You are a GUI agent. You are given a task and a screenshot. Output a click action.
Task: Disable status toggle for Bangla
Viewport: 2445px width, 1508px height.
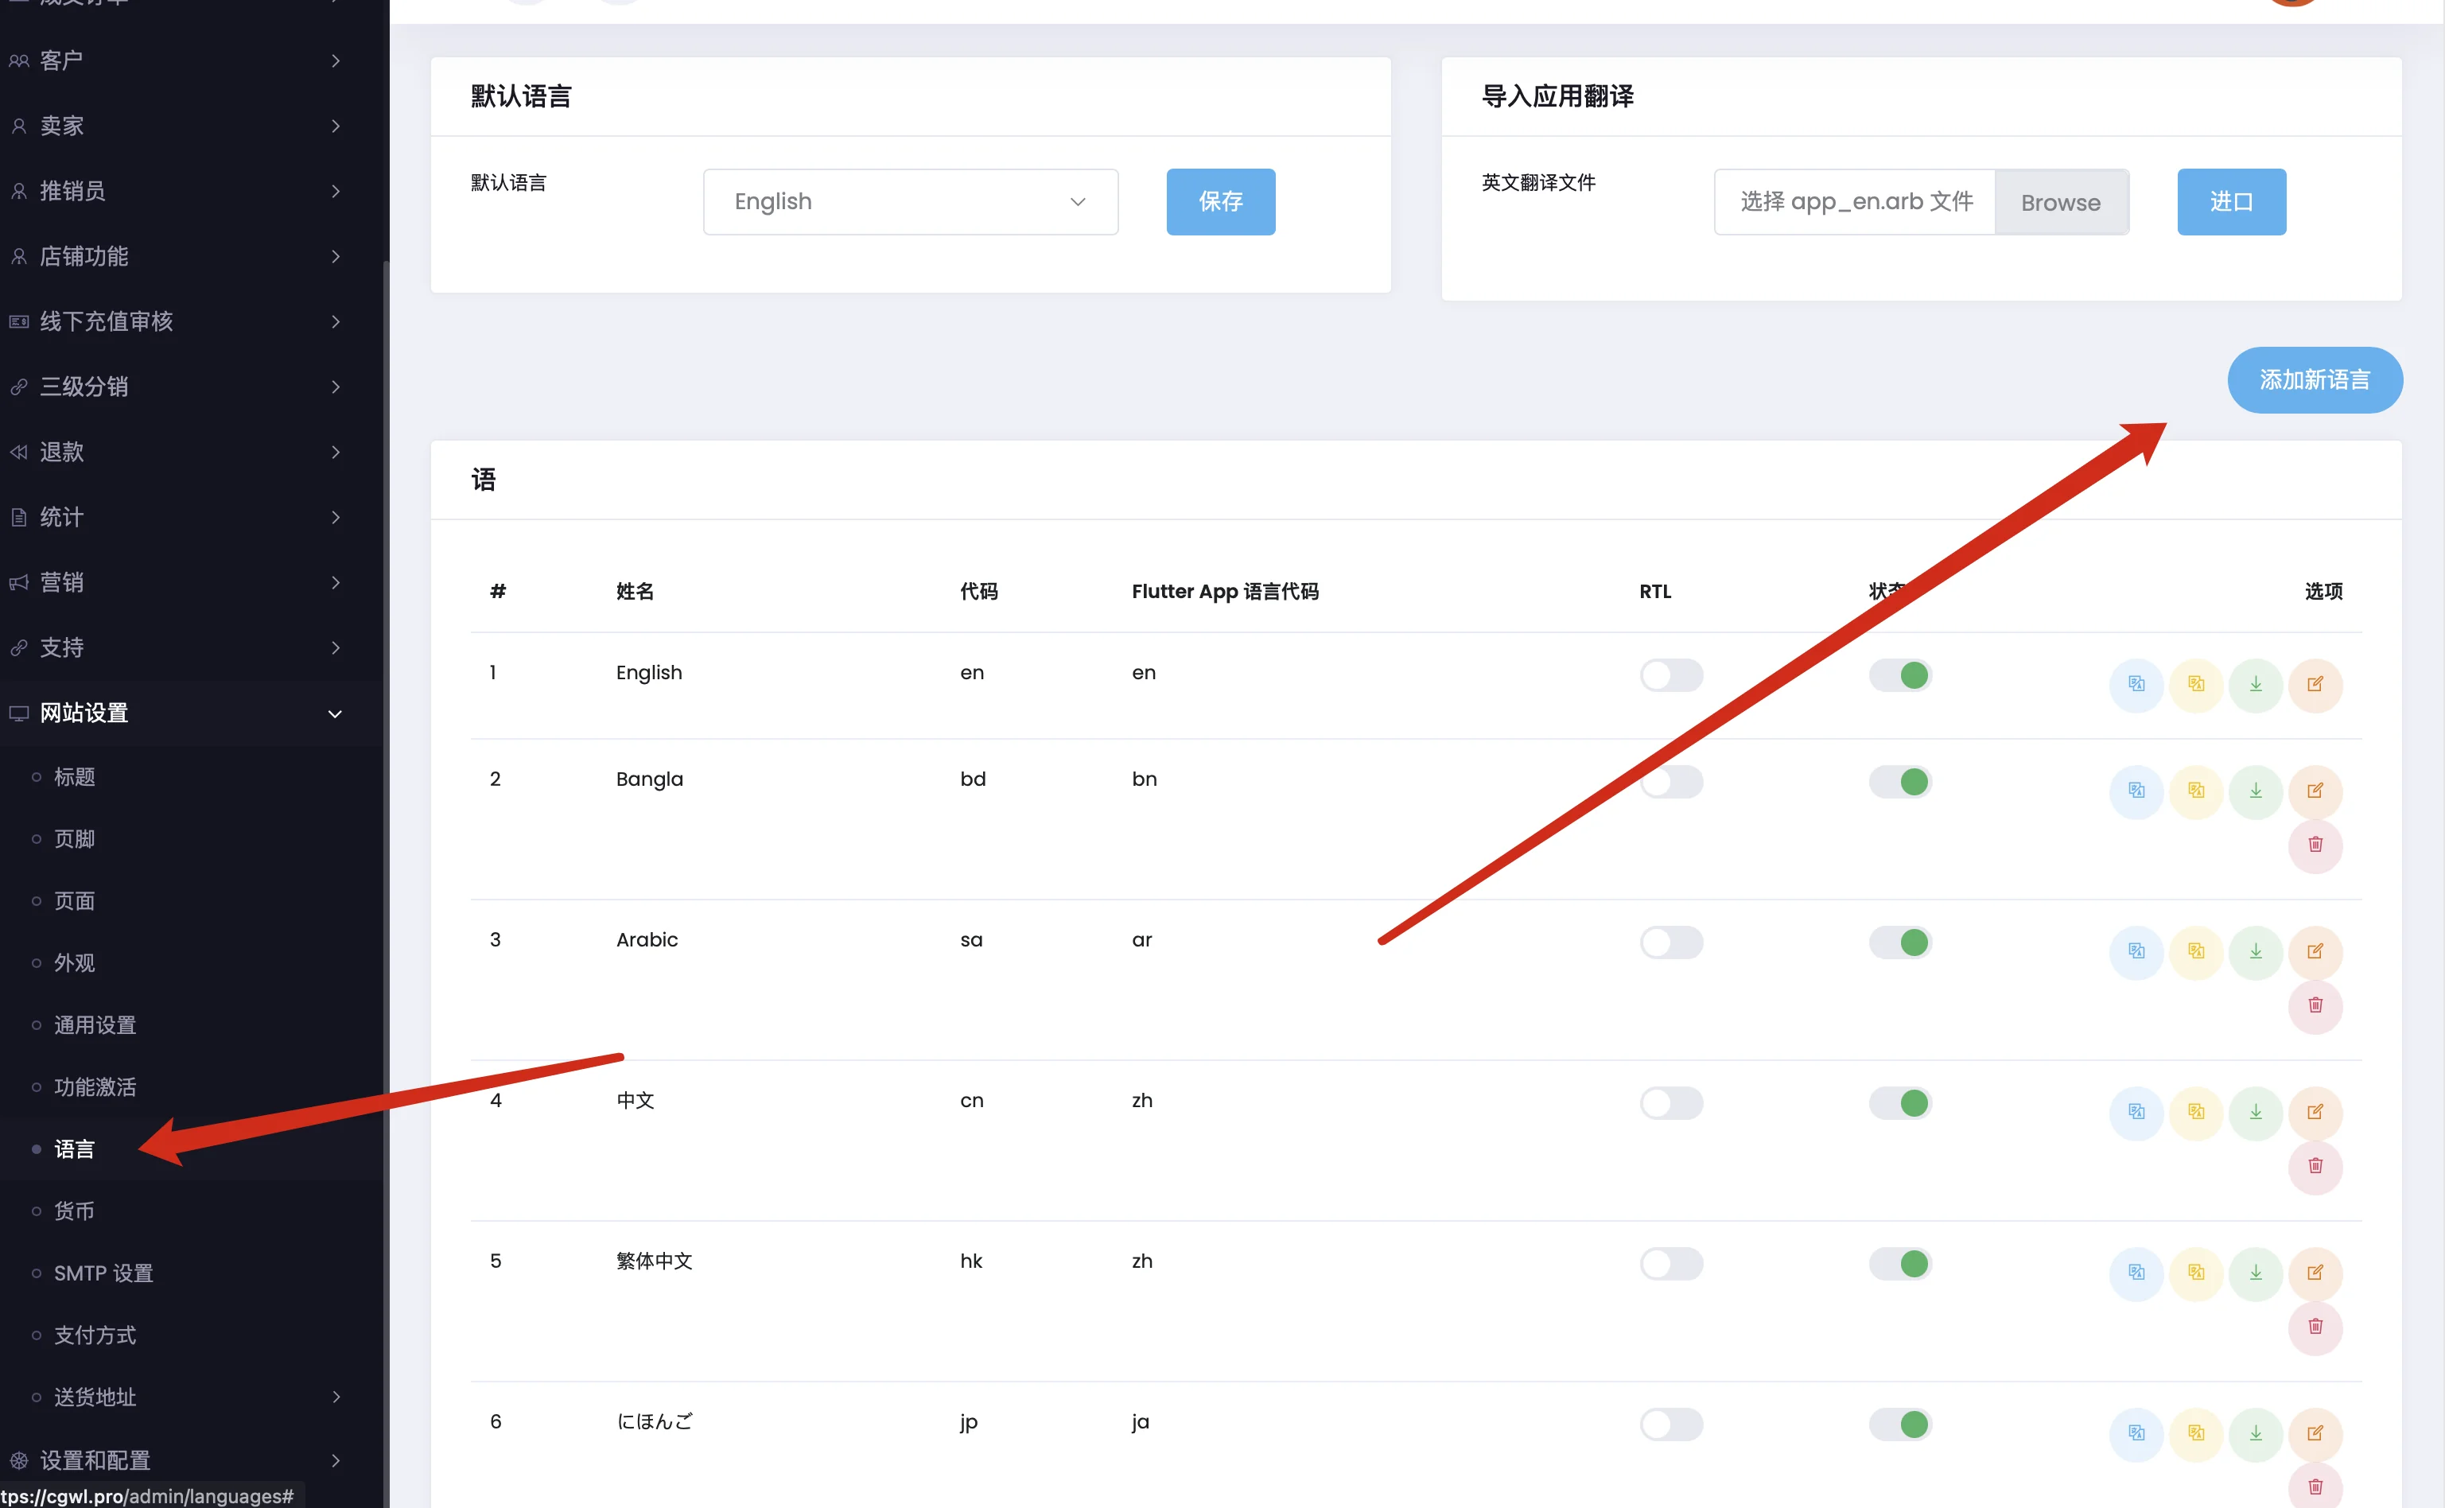pos(1900,782)
